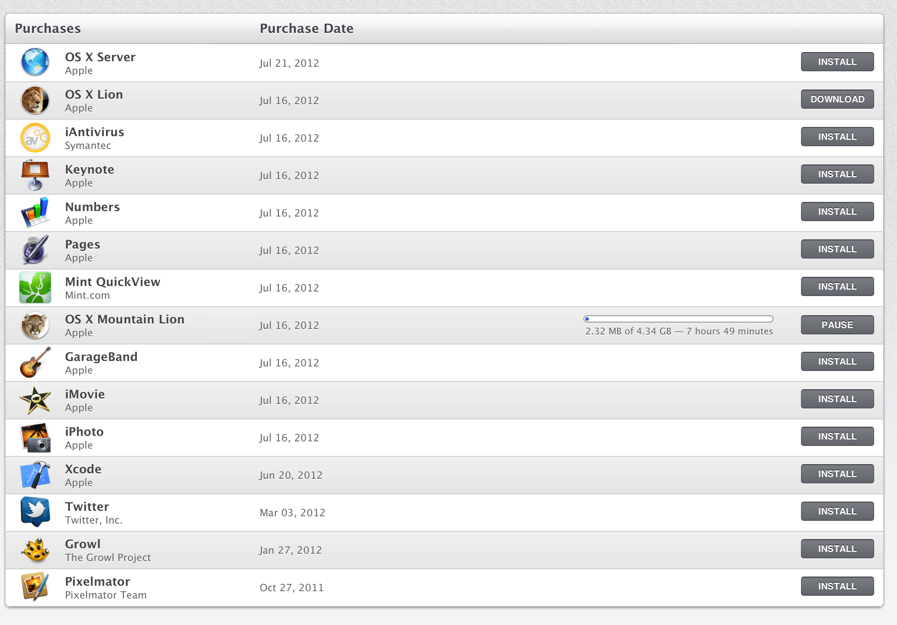This screenshot has height=625, width=897.
Task: Click the Mountain Lion download progress bar
Action: [x=678, y=319]
